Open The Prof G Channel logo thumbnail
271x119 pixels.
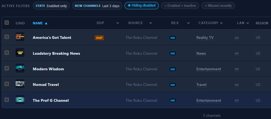click(20, 100)
